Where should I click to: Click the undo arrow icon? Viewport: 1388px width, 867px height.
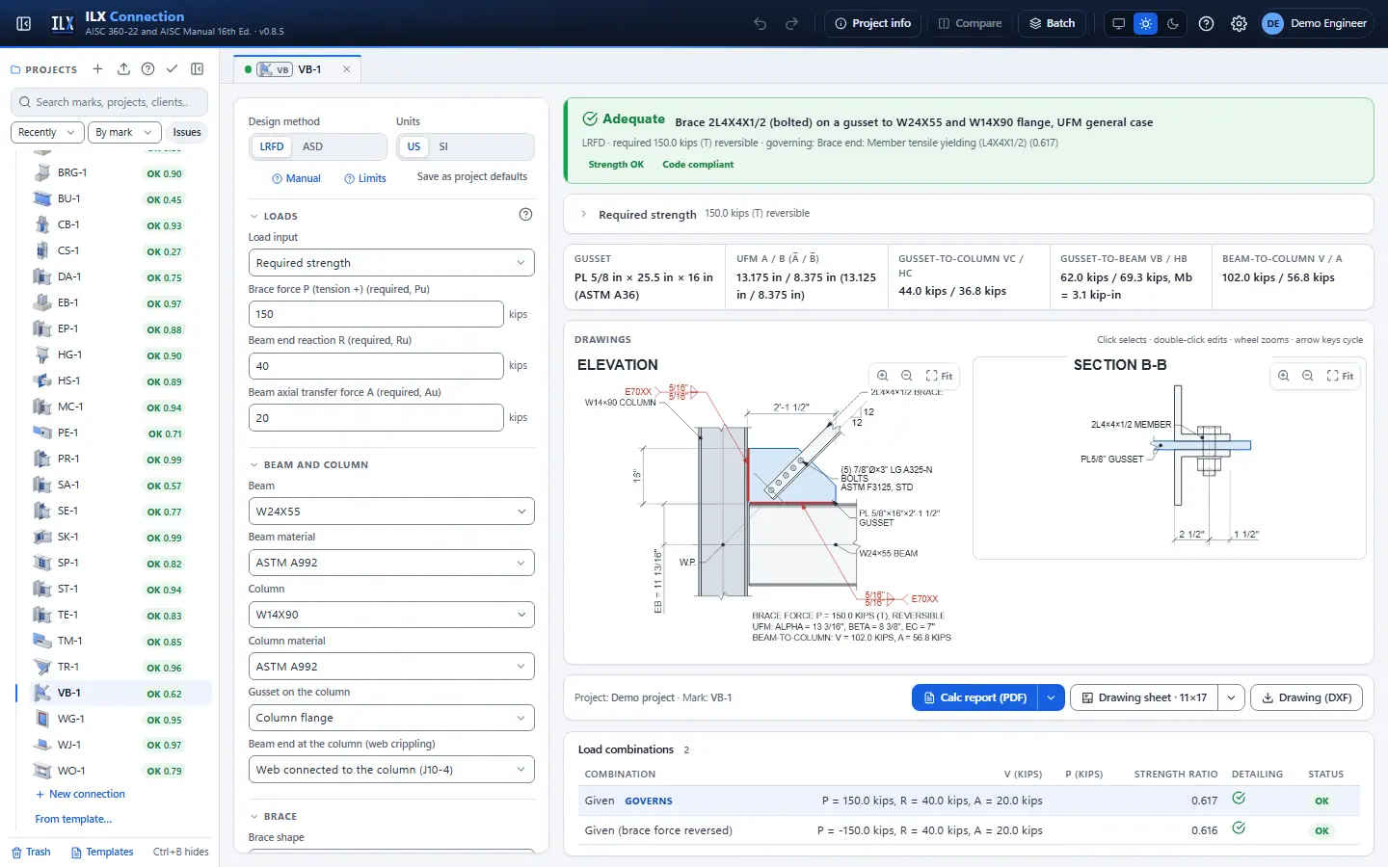(x=761, y=23)
